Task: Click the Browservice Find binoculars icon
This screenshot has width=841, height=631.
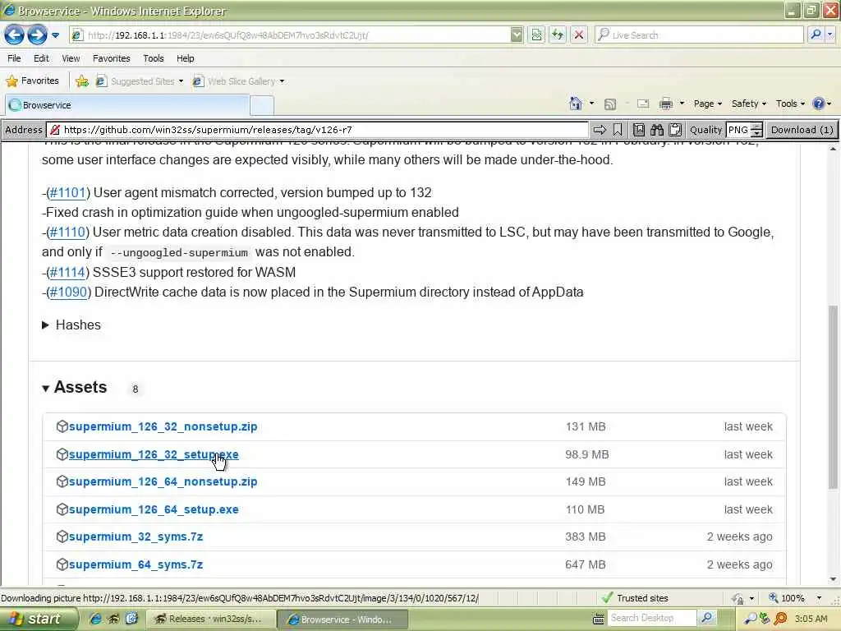Action: click(x=657, y=130)
